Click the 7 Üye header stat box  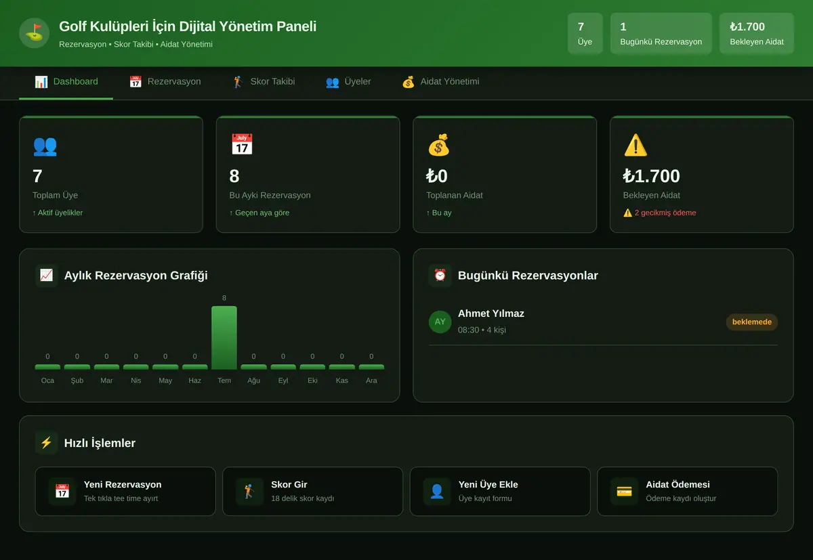585,33
